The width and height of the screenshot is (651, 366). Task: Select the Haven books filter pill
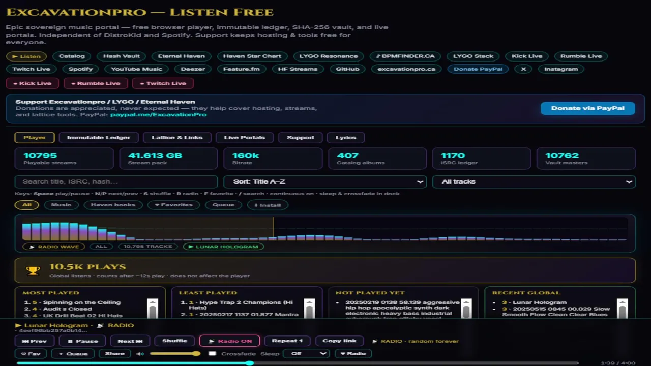[113, 205]
